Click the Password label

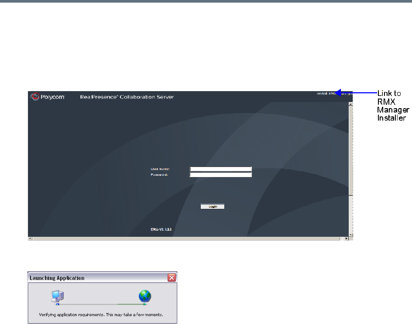[159, 174]
